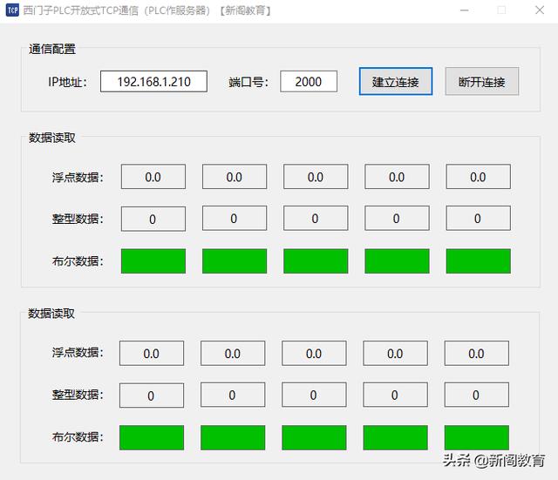This screenshot has height=480, width=558.
Task: Toggle second green 布尔数据 indicator in upper group
Action: click(235, 261)
